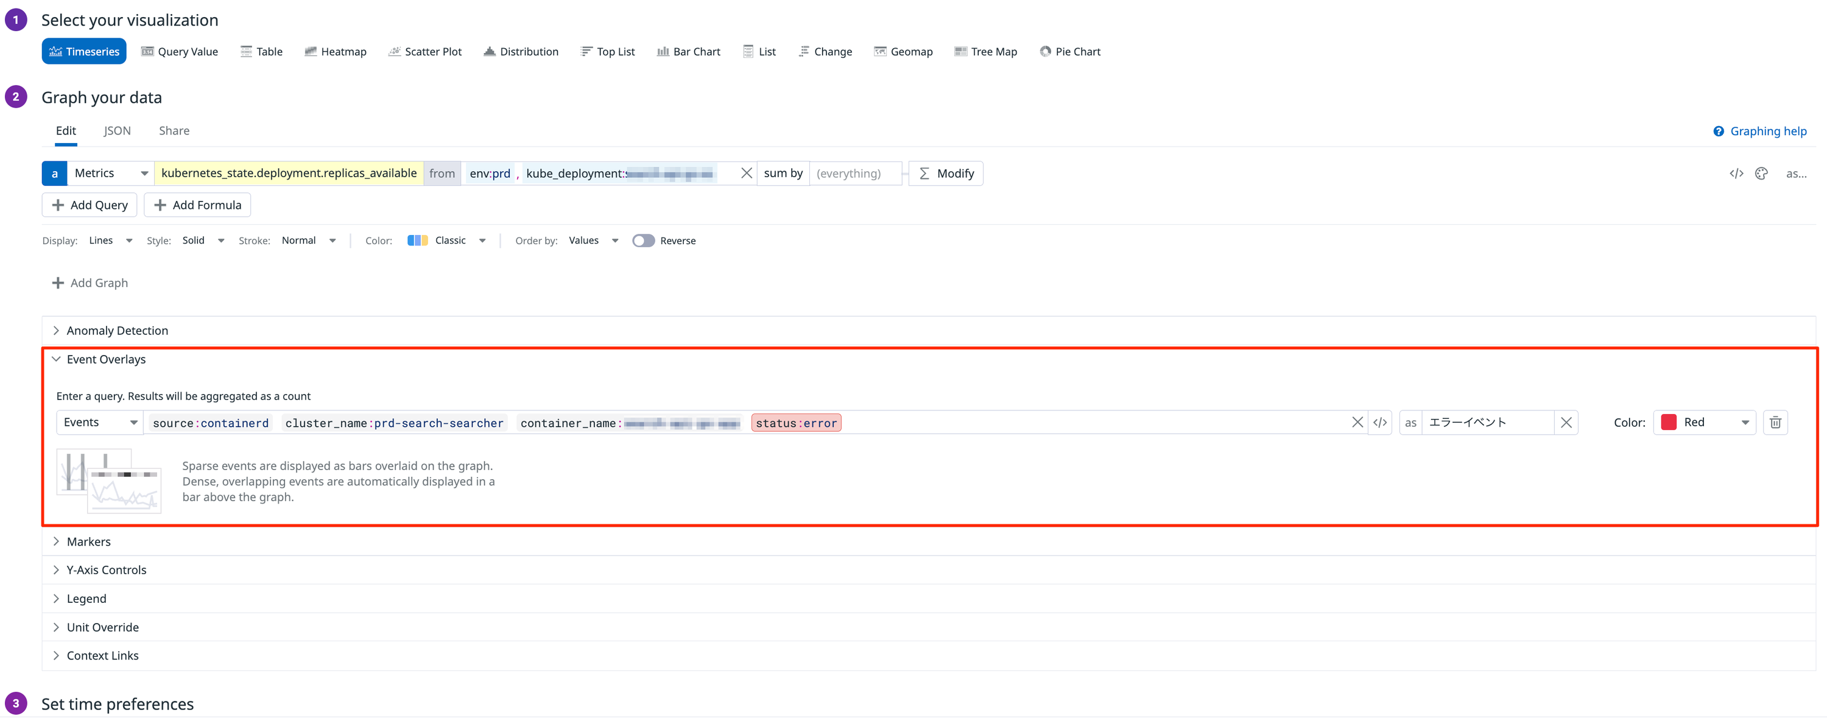Open the Events query source dropdown
Viewport: 1827px width, 721px height.
[x=99, y=422]
